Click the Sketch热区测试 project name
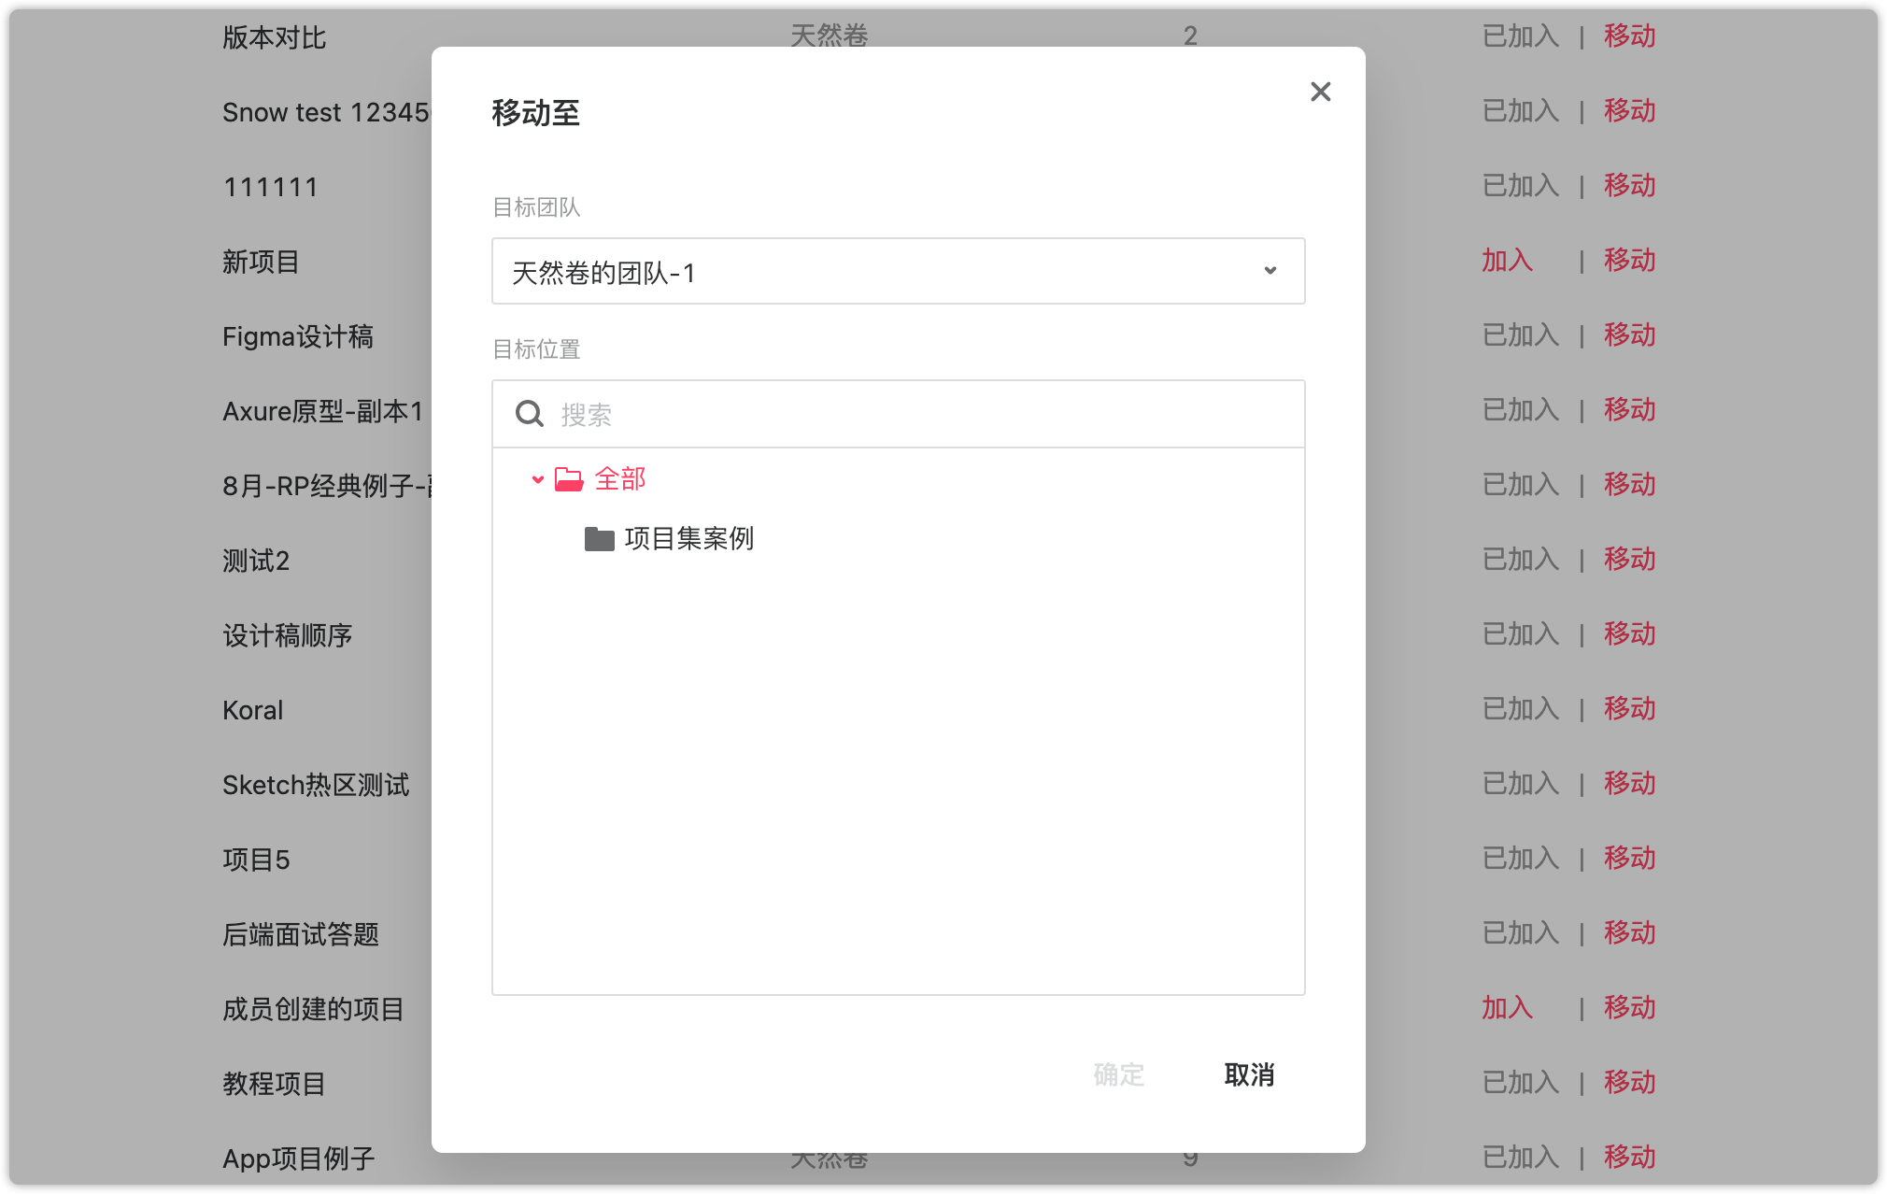 (316, 785)
